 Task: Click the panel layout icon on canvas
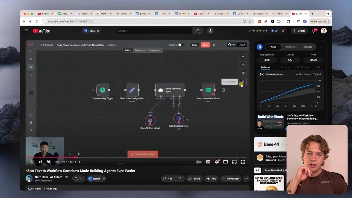[243, 73]
